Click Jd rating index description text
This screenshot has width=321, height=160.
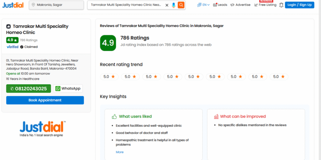pos(166,45)
